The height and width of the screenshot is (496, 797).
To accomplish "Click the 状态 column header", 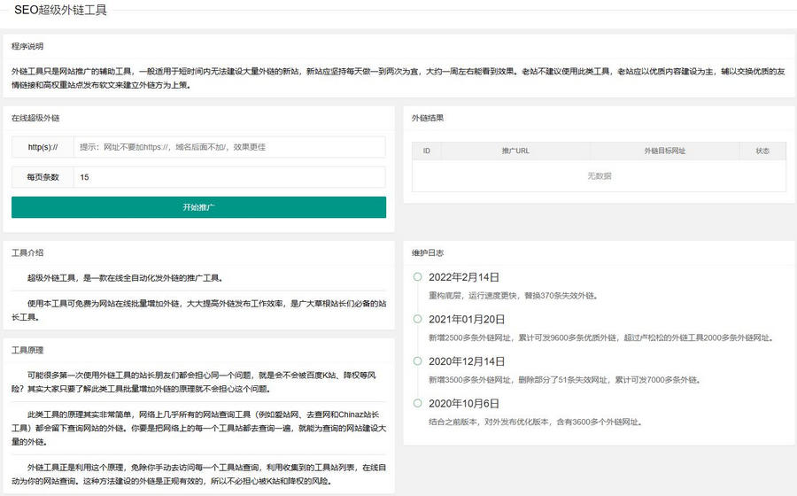I will pyautogui.click(x=762, y=151).
